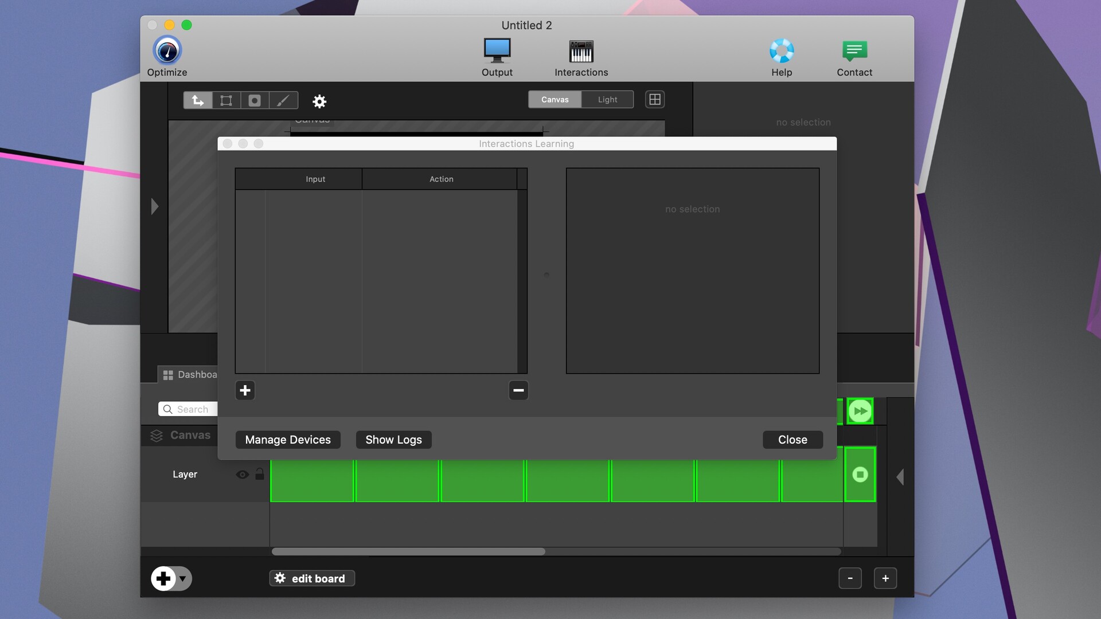Collapse the right panel arrow
The width and height of the screenshot is (1101, 619).
900,477
